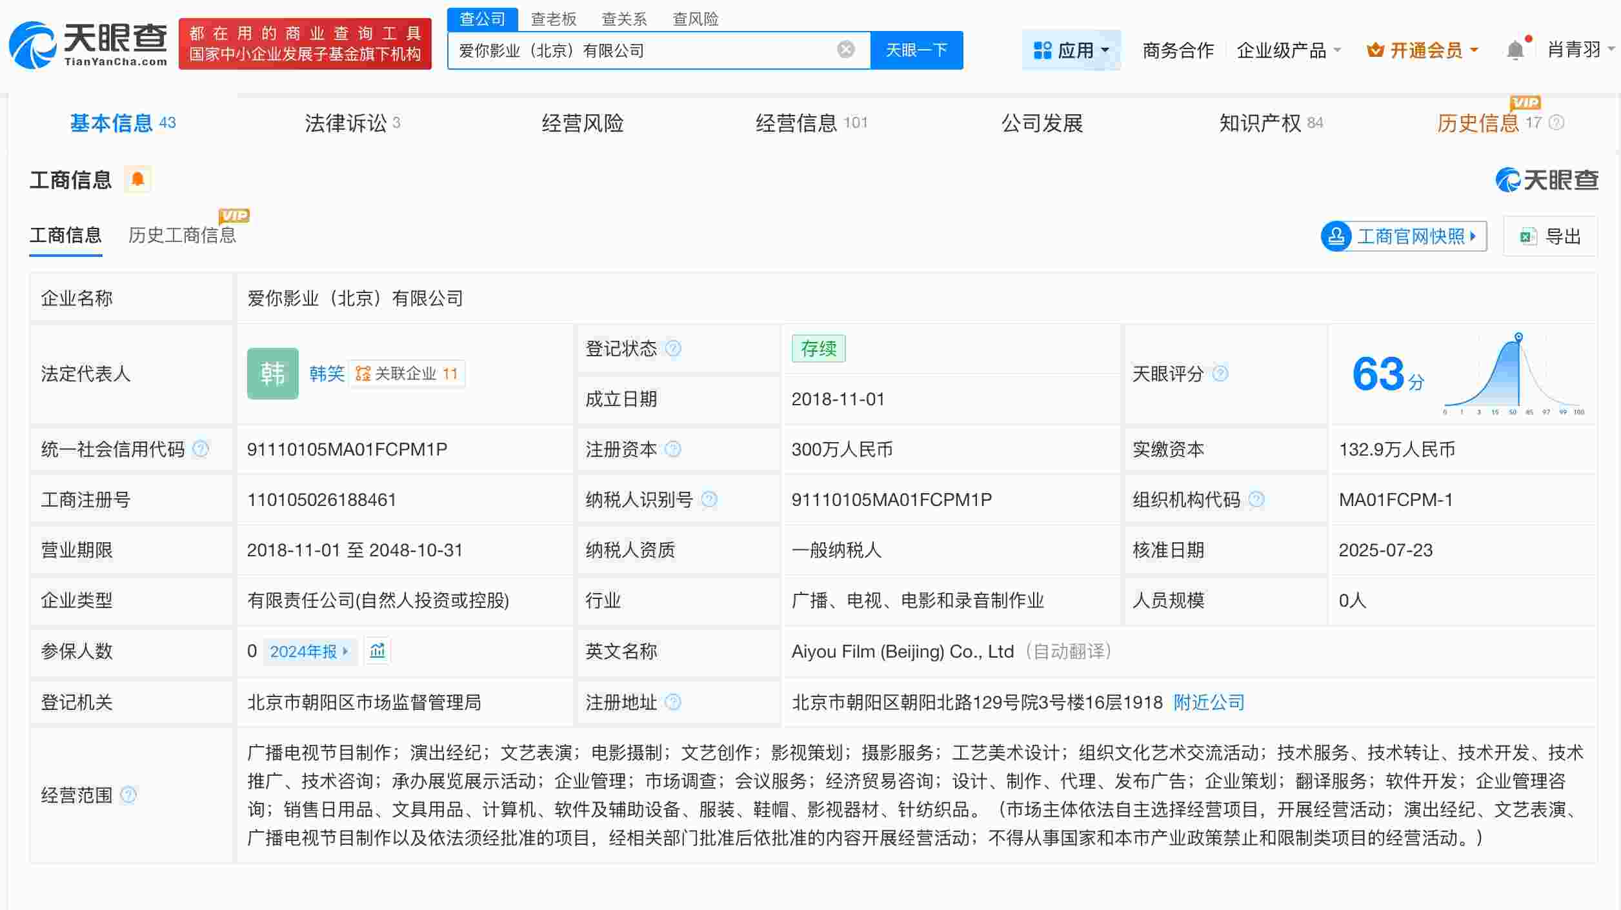This screenshot has width=1621, height=910.
Task: Click the Tianyancha logo icon
Action: pos(32,44)
